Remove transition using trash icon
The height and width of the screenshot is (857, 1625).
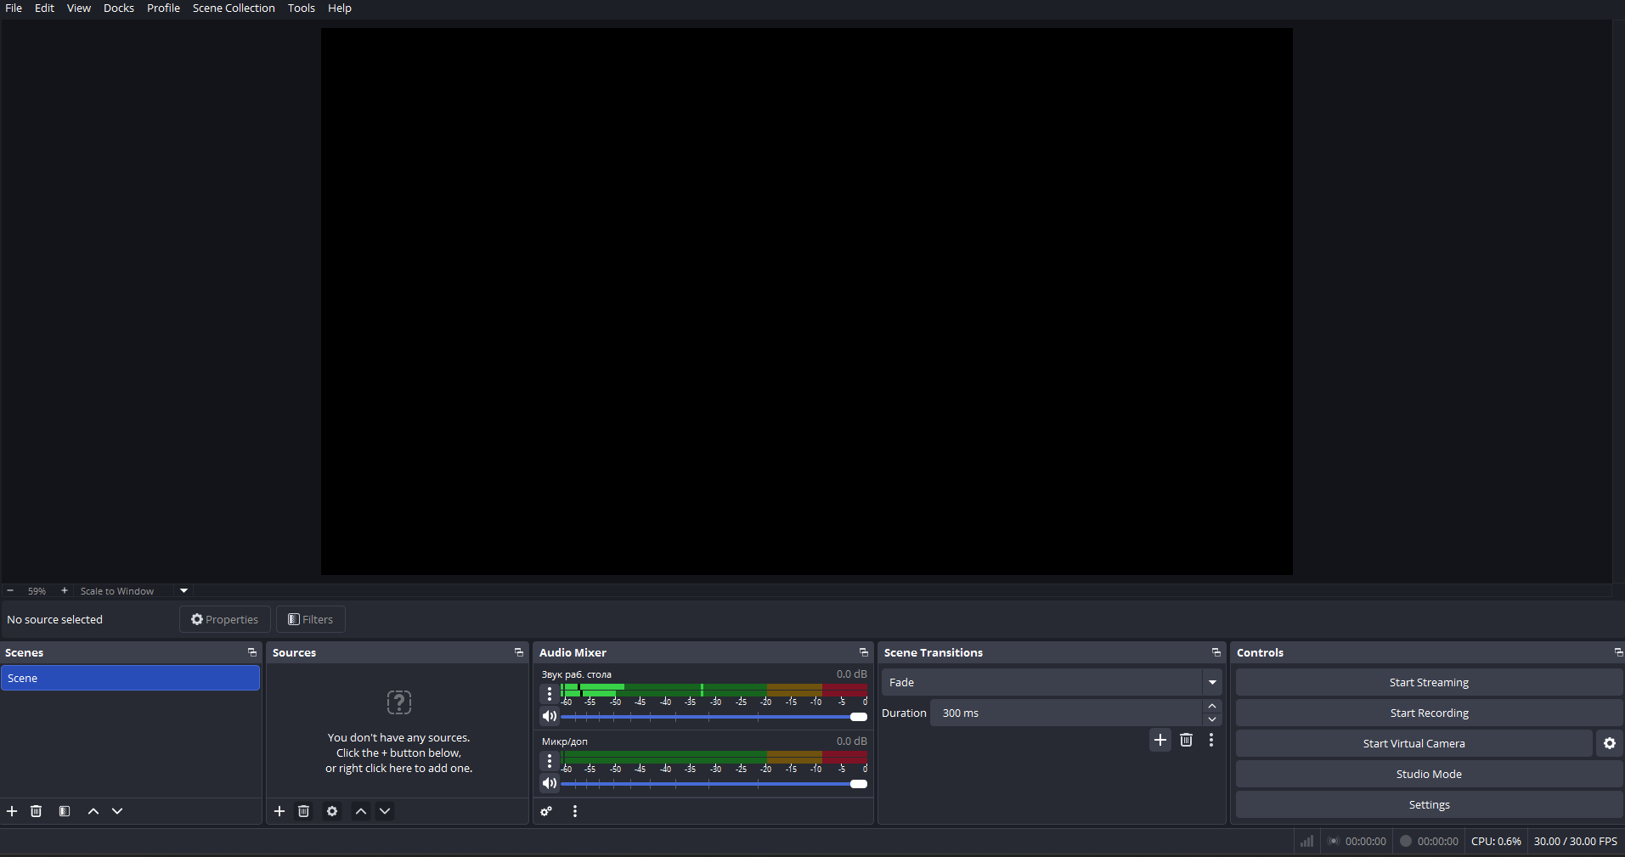1186,740
